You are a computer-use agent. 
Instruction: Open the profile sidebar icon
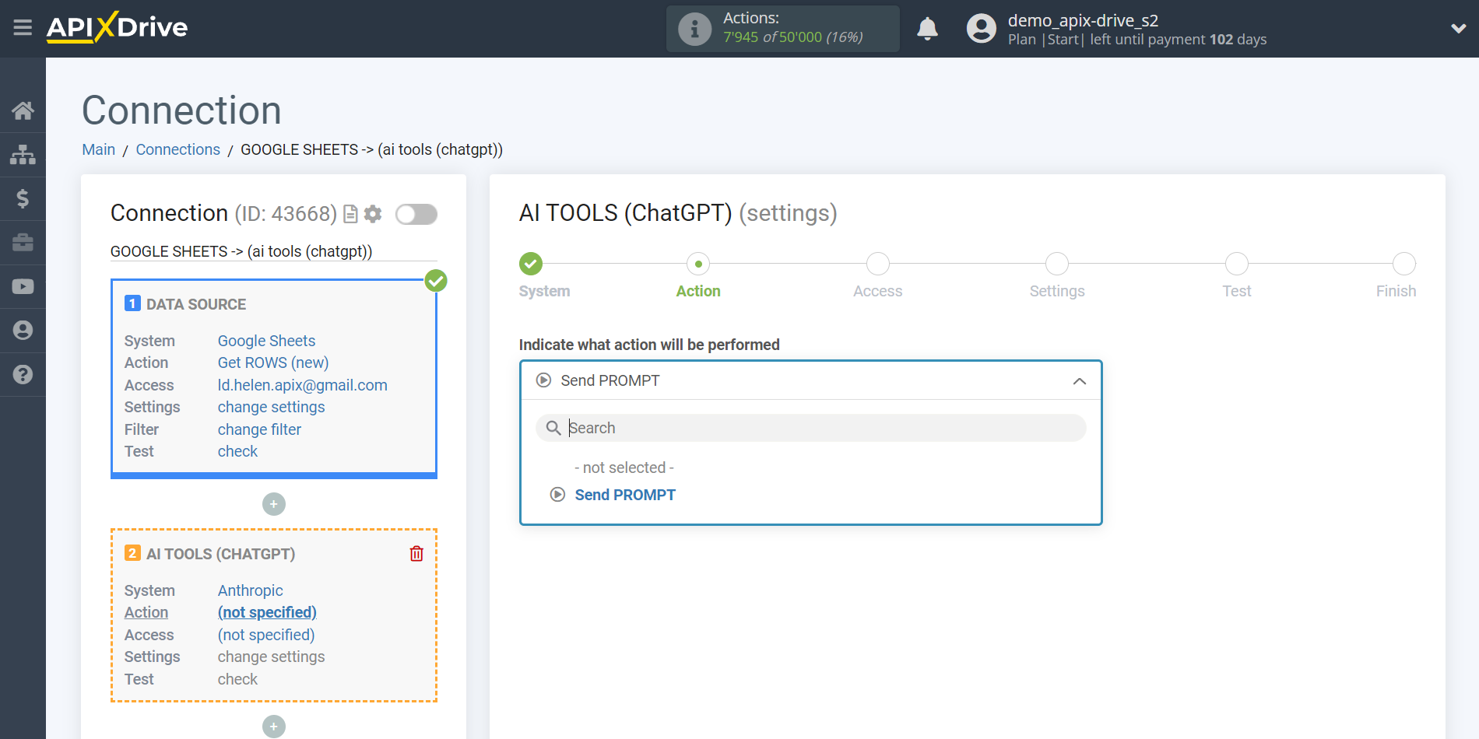pos(23,331)
